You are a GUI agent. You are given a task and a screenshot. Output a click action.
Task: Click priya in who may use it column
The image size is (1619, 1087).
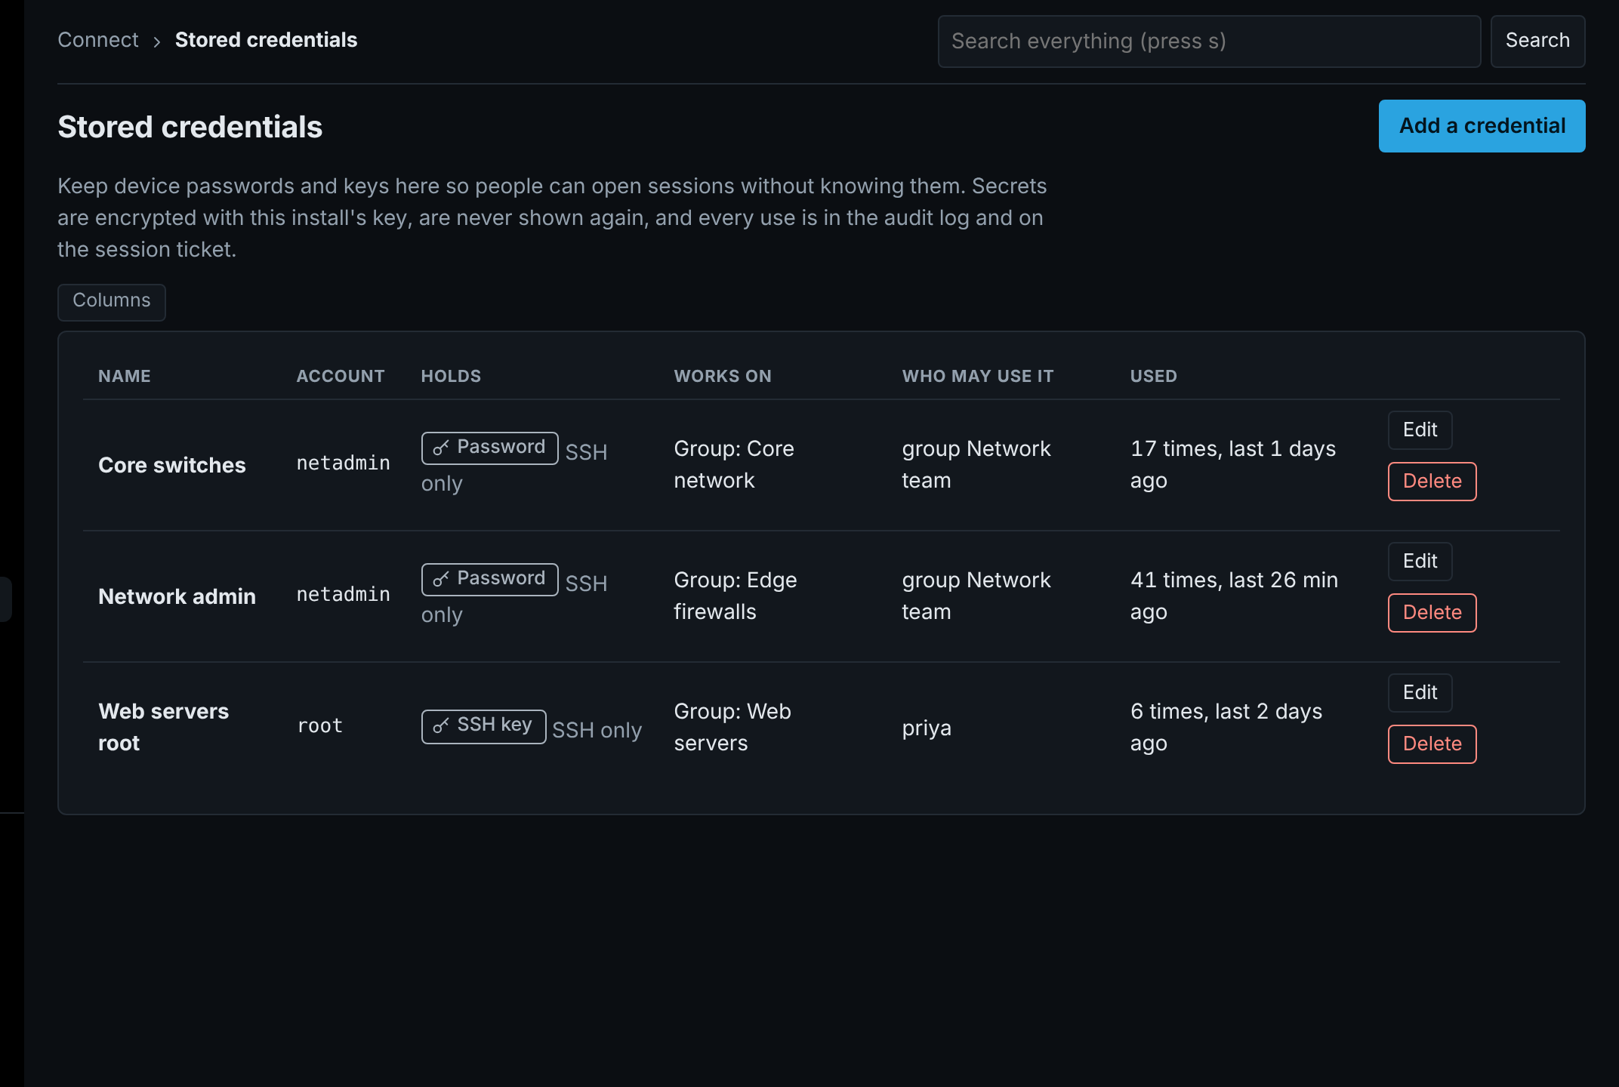[927, 728]
